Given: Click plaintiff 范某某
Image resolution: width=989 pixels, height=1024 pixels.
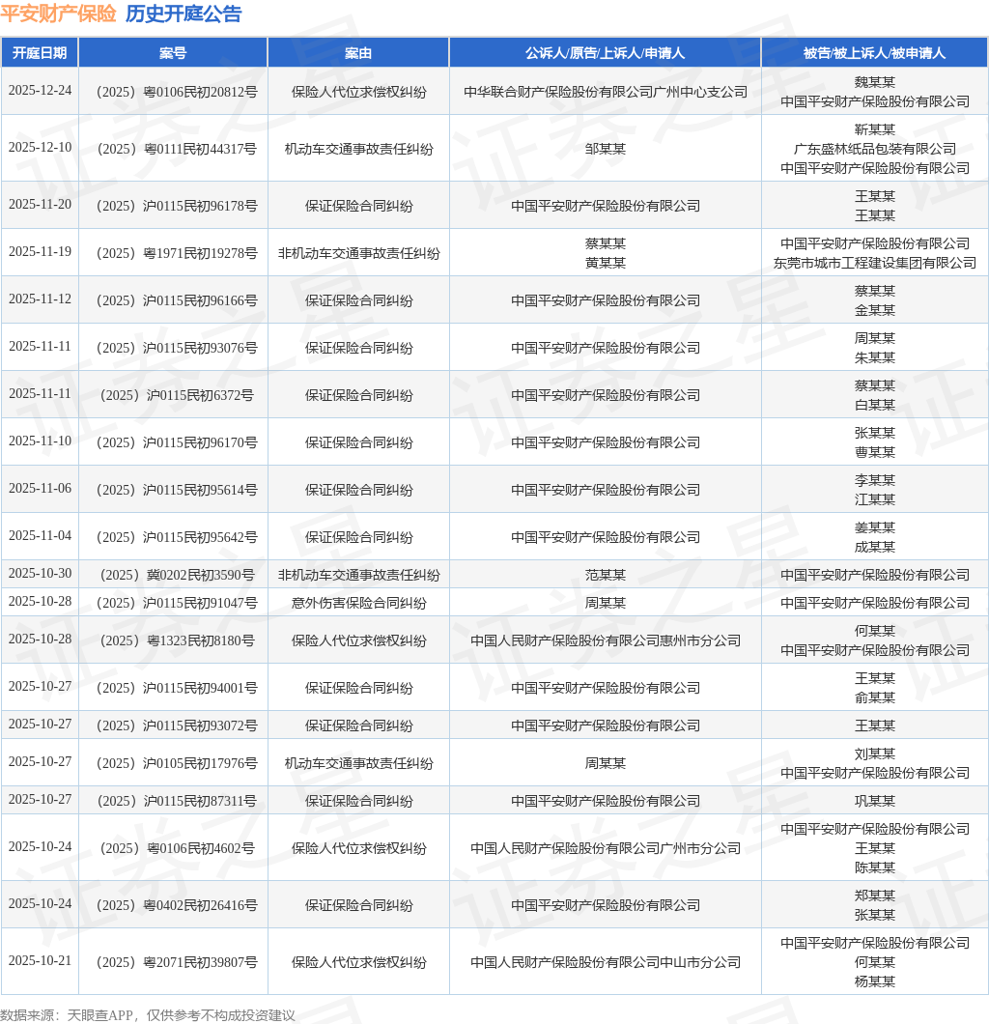Looking at the screenshot, I should (x=606, y=575).
